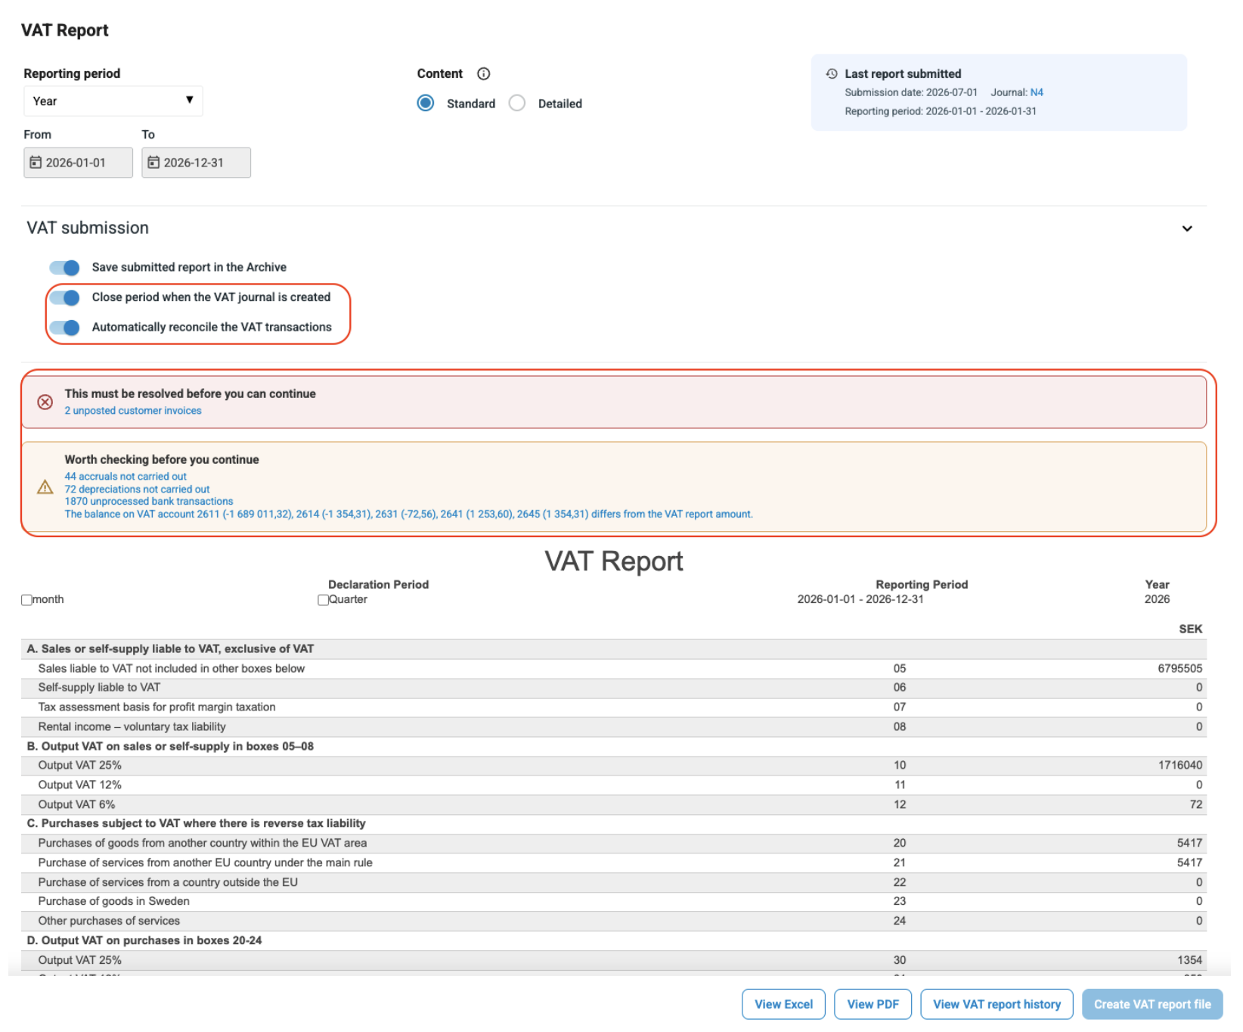
Task: Collapse the VAT submission section chevron
Action: tap(1187, 228)
